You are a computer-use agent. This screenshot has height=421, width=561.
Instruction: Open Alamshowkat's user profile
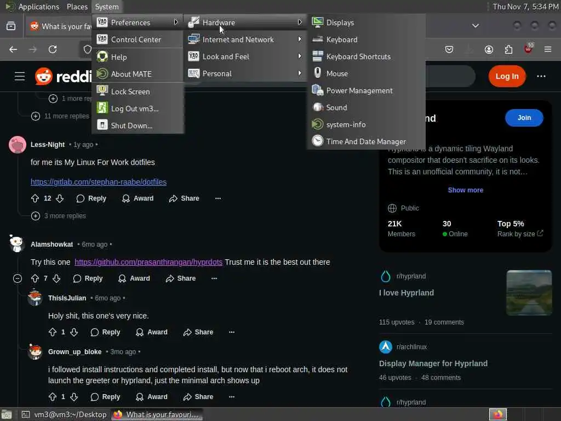pyautogui.click(x=51, y=244)
